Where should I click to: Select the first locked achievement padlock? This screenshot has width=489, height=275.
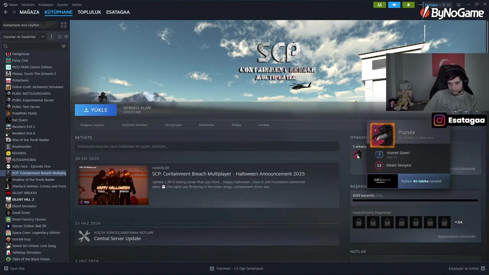pyautogui.click(x=359, y=222)
